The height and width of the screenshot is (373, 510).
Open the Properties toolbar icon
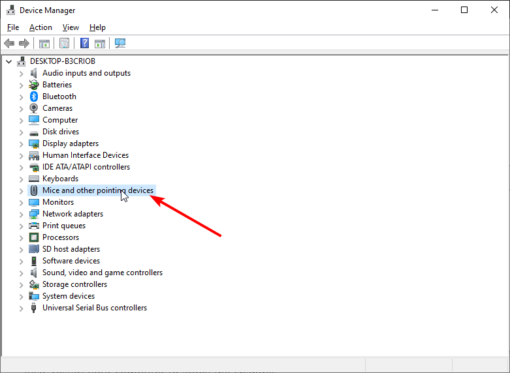click(x=65, y=43)
